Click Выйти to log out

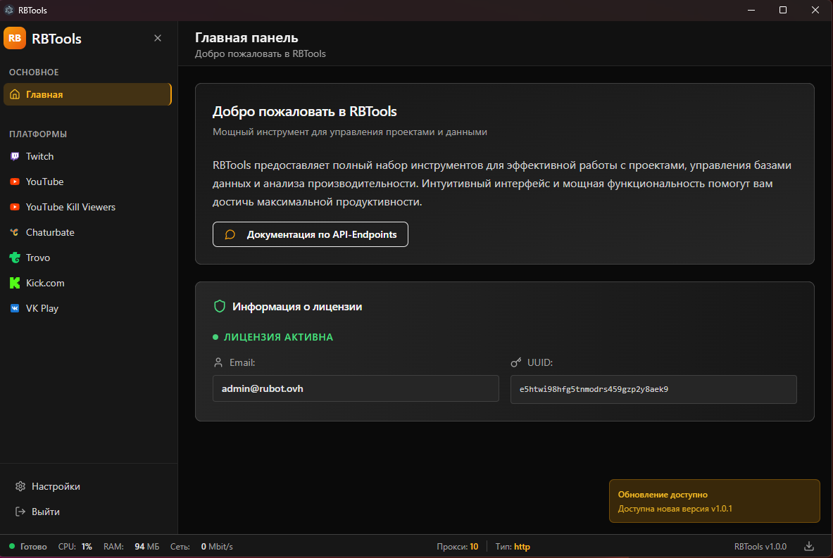(45, 512)
